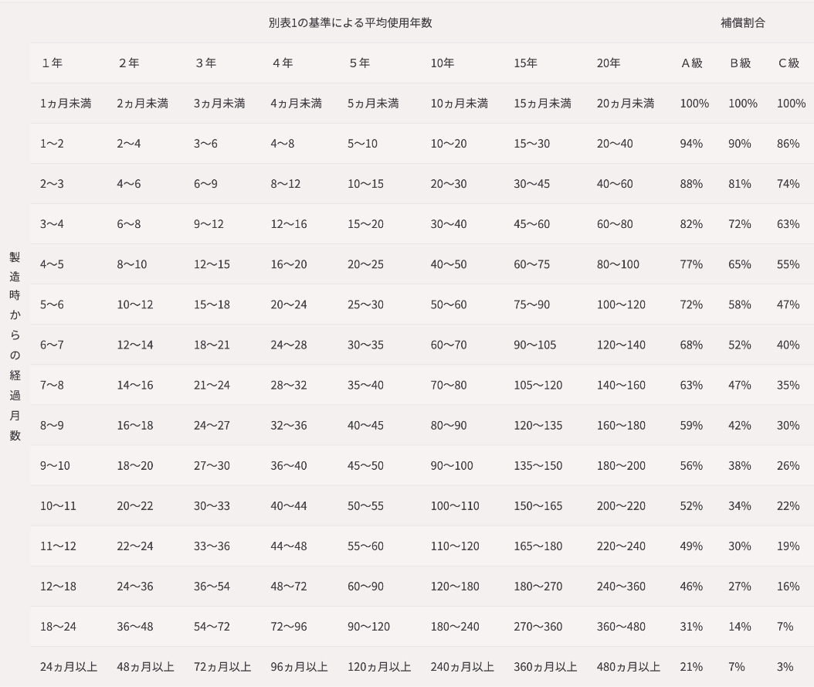
Task: Click the cell 60〜80
Action: click(615, 224)
